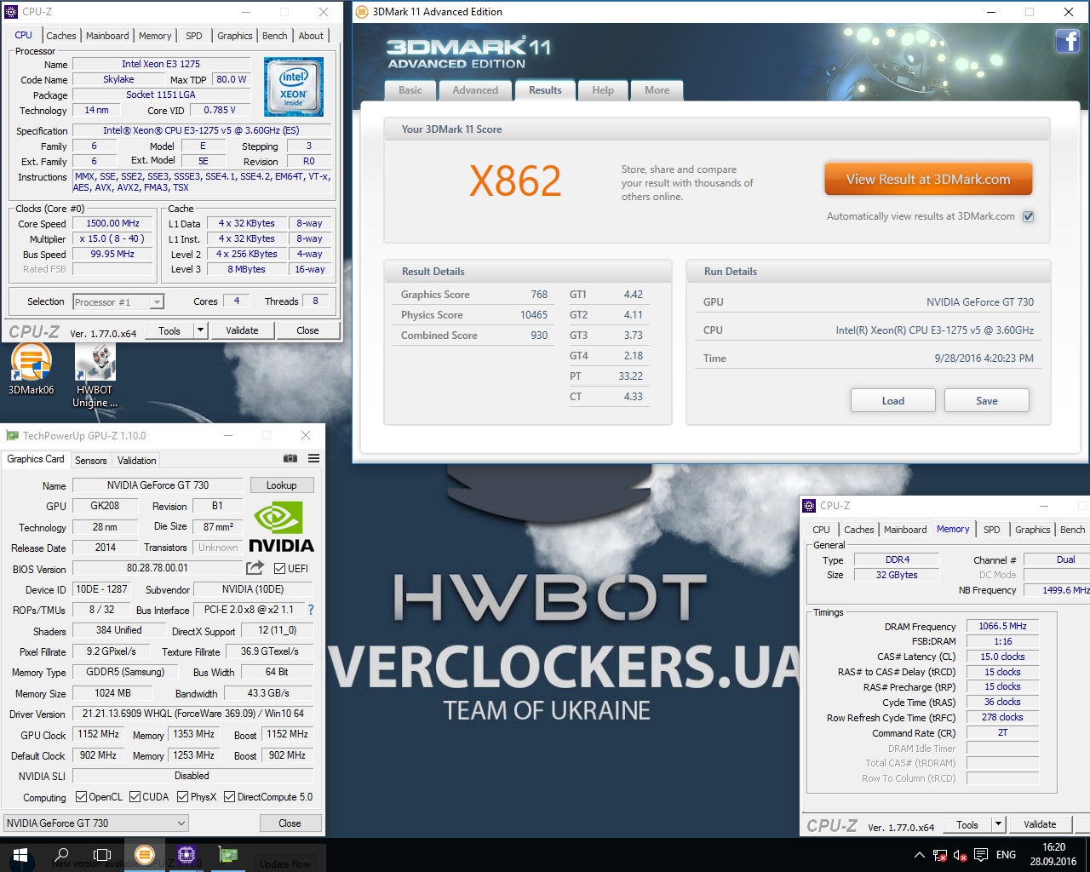Viewport: 1090px width, 872px height.
Task: Open the Advanced tab in 3DMark 11
Action: tap(475, 90)
